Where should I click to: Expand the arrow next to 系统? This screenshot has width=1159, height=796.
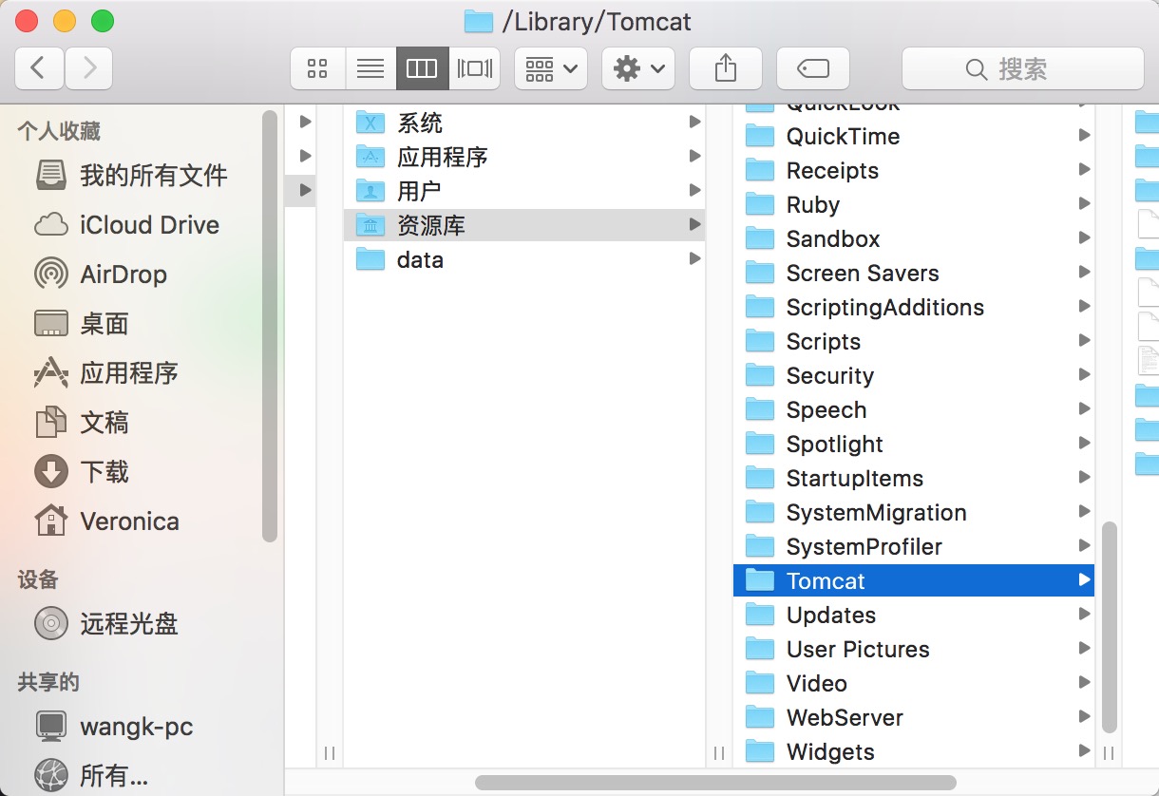[x=694, y=123]
